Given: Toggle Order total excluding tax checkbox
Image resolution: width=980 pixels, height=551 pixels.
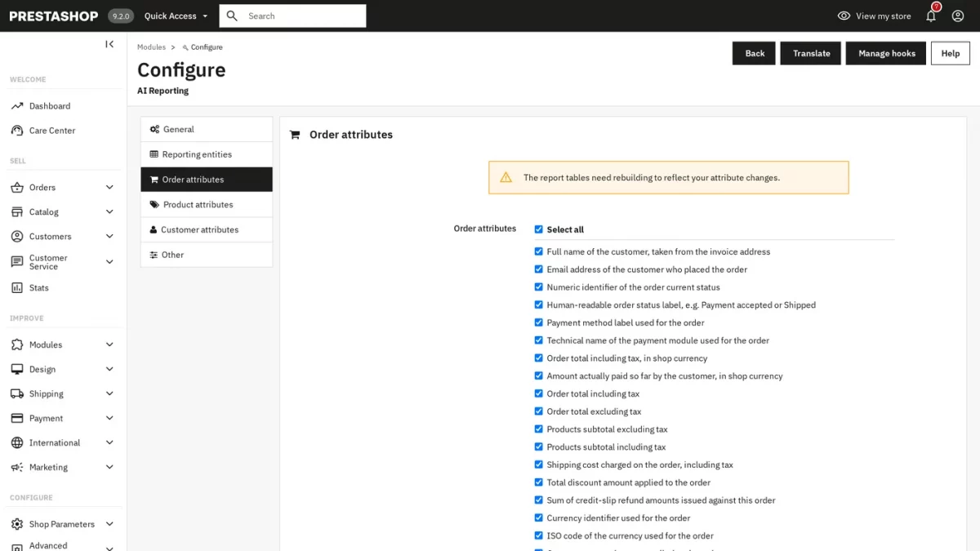Looking at the screenshot, I should pos(539,411).
